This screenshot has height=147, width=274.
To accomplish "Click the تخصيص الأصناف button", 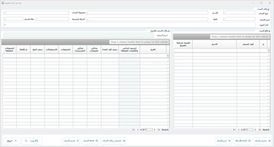I will click(262, 141).
